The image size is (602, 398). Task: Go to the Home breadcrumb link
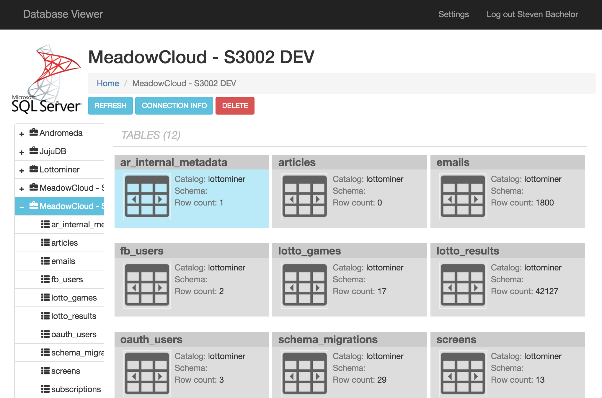pyautogui.click(x=108, y=84)
